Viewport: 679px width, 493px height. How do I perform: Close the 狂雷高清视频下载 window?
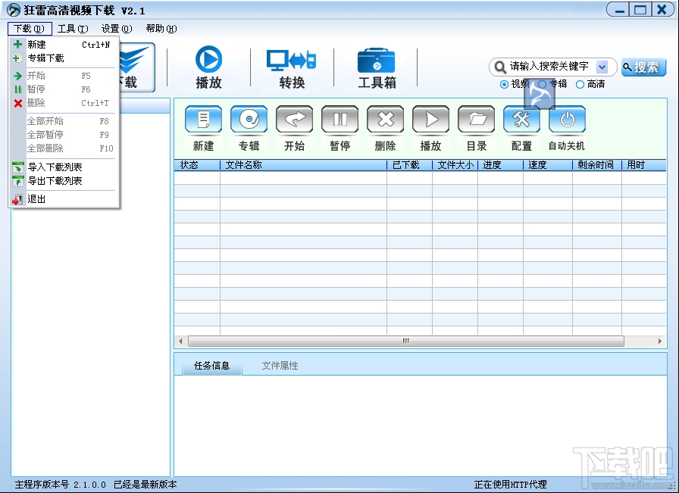(x=662, y=10)
